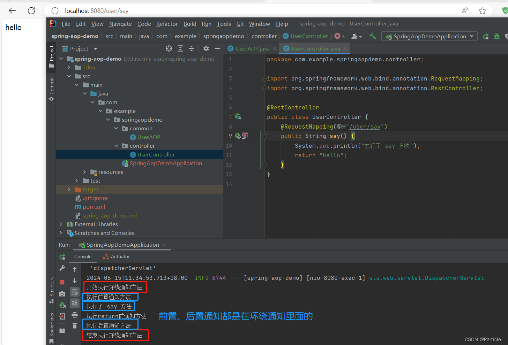508x345 pixels.
Task: Open the SpringAopDemoApplication run configuration dropdown
Action: point(429,36)
